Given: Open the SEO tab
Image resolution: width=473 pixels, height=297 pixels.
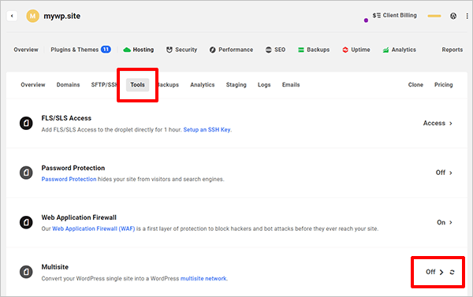Looking at the screenshot, I should click(x=275, y=50).
